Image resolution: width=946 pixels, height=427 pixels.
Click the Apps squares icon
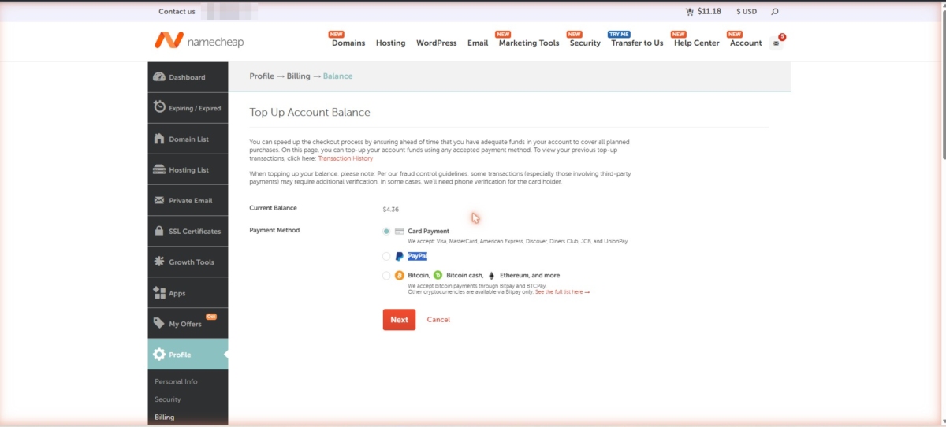(x=159, y=292)
